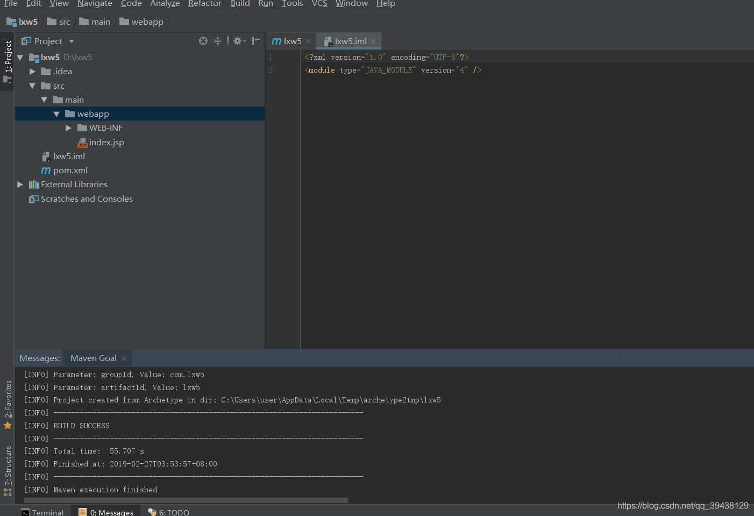754x516 pixels.
Task: Select the Maven Goal messages tab
Action: click(x=93, y=358)
